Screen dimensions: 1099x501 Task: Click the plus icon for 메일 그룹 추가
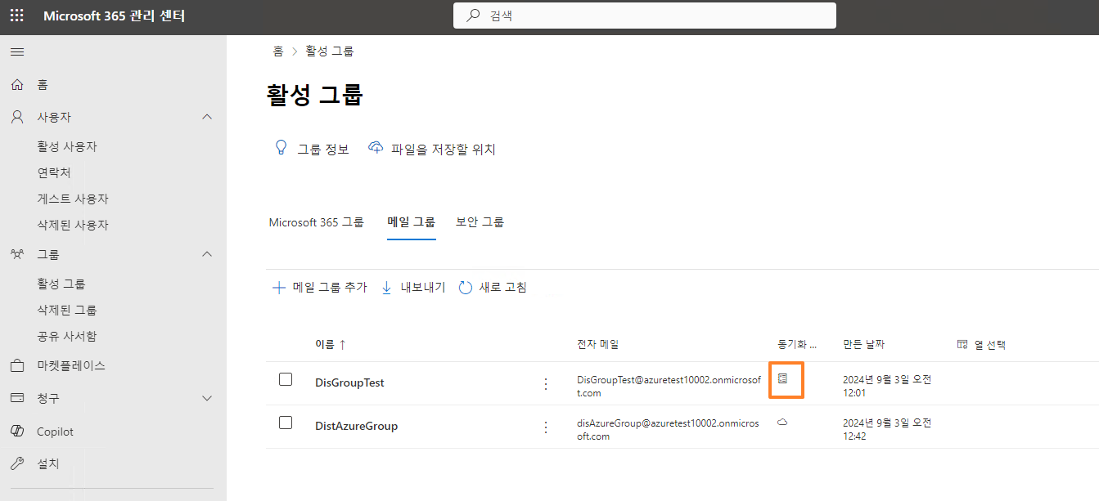(x=278, y=288)
